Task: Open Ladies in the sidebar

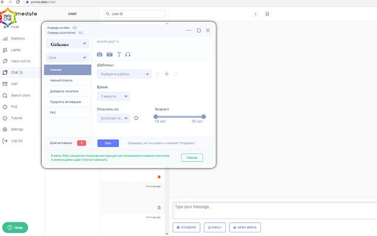Action: click(x=16, y=50)
